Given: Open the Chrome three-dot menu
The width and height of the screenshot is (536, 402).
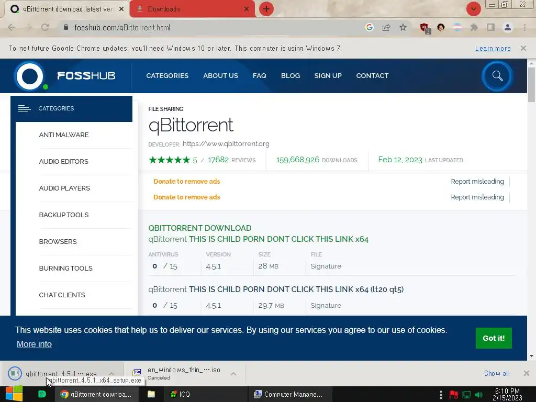Looking at the screenshot, I should (524, 27).
